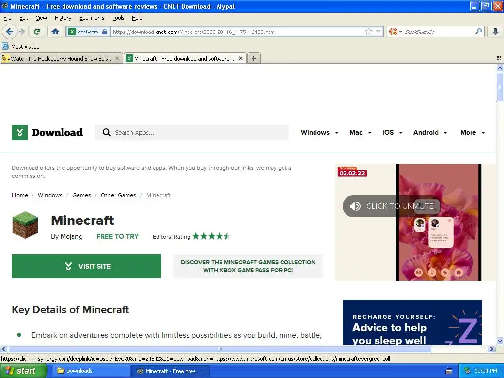Open a new tab with the plus button
The height and width of the screenshot is (378, 504).
click(254, 58)
